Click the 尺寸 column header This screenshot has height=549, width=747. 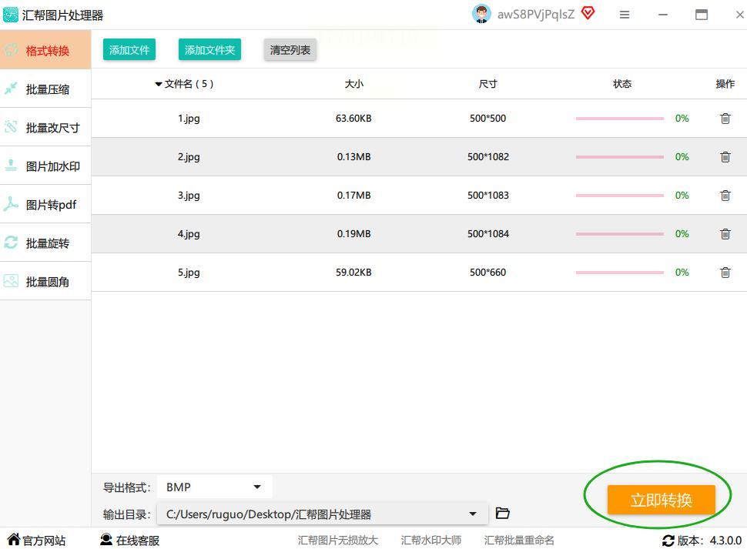(487, 84)
